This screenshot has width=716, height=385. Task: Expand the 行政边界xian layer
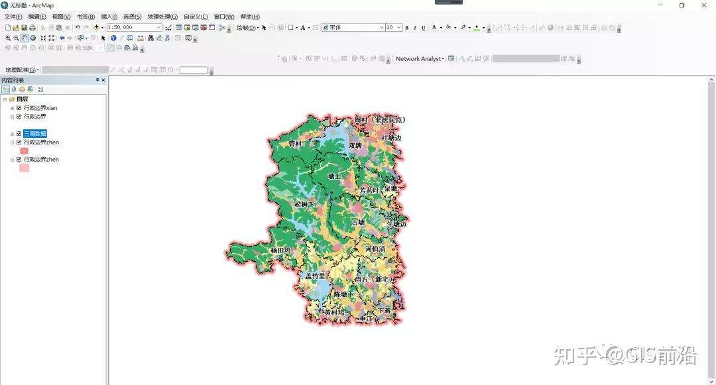(x=13, y=108)
